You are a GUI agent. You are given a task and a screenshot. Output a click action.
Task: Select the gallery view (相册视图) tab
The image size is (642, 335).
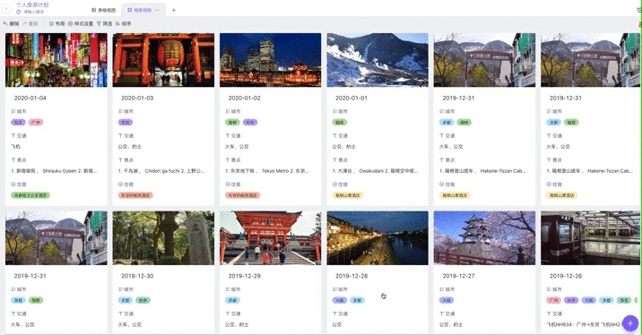click(139, 10)
